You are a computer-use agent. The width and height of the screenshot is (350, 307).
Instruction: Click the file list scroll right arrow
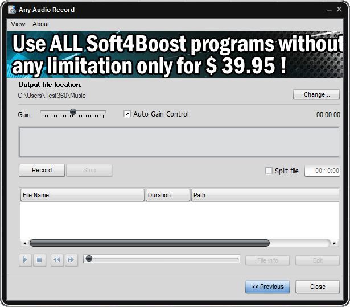click(334, 243)
